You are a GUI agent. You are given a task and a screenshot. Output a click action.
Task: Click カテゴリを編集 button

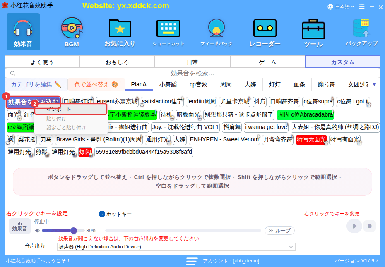pos(36,85)
